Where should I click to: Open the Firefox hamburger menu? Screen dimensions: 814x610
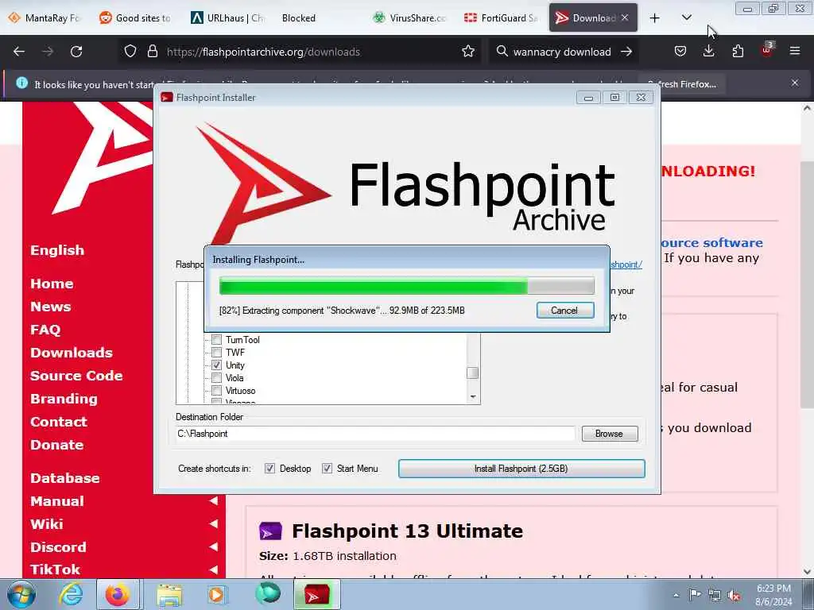click(795, 52)
